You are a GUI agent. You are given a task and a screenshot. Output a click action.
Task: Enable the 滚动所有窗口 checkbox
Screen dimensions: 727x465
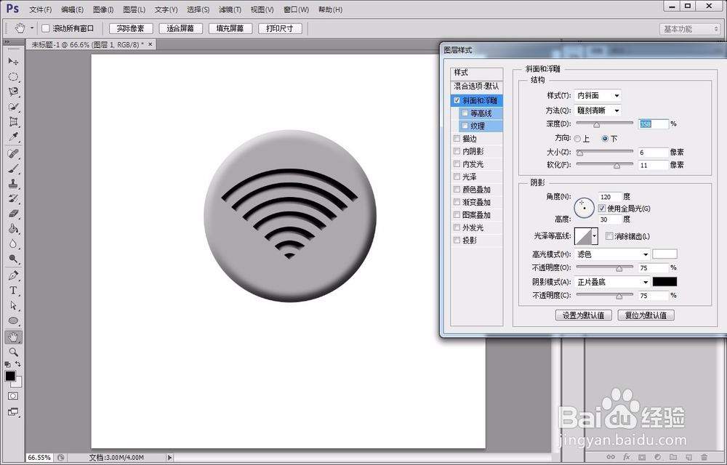[45, 29]
